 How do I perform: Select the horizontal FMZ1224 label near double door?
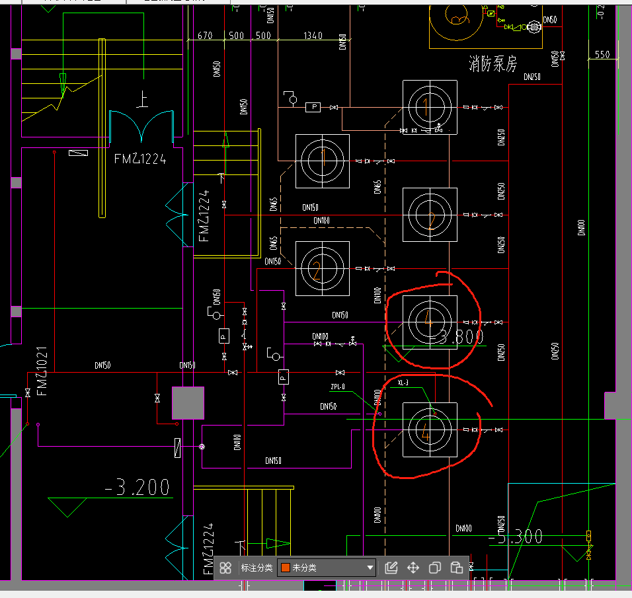[140, 159]
